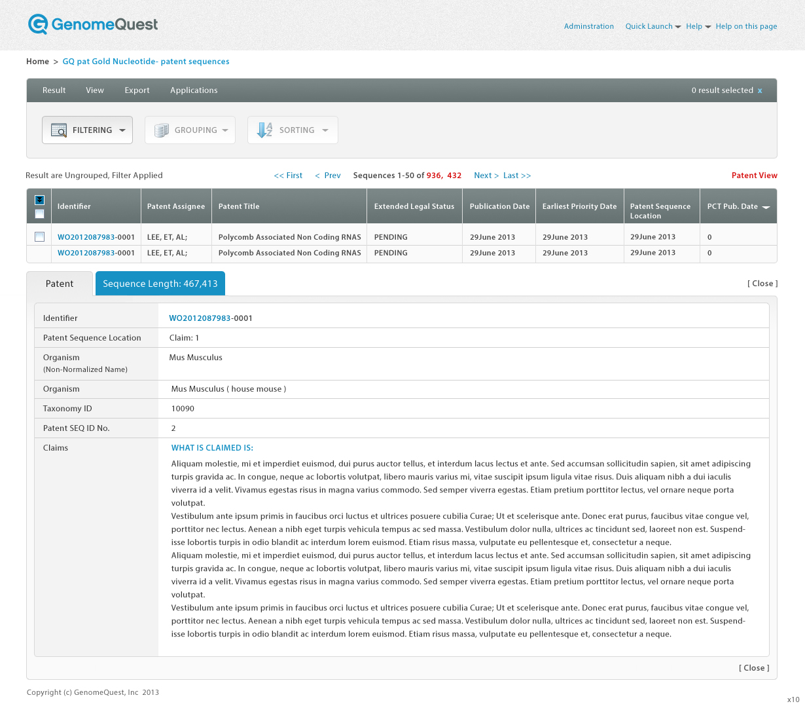Click first row Polycomb Associated Non Coding RNAS title
Viewport: 805px width, 708px height.
pyautogui.click(x=290, y=237)
